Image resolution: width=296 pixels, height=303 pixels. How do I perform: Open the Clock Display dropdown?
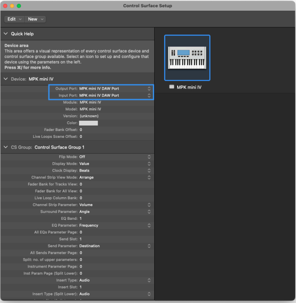coord(115,170)
